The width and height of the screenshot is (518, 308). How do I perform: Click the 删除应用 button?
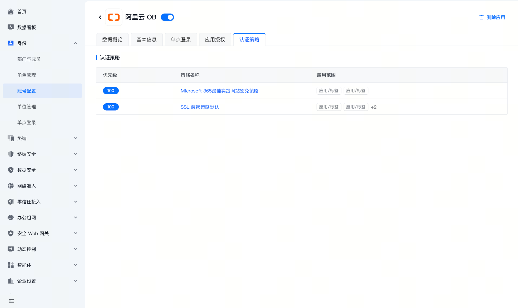(x=492, y=17)
